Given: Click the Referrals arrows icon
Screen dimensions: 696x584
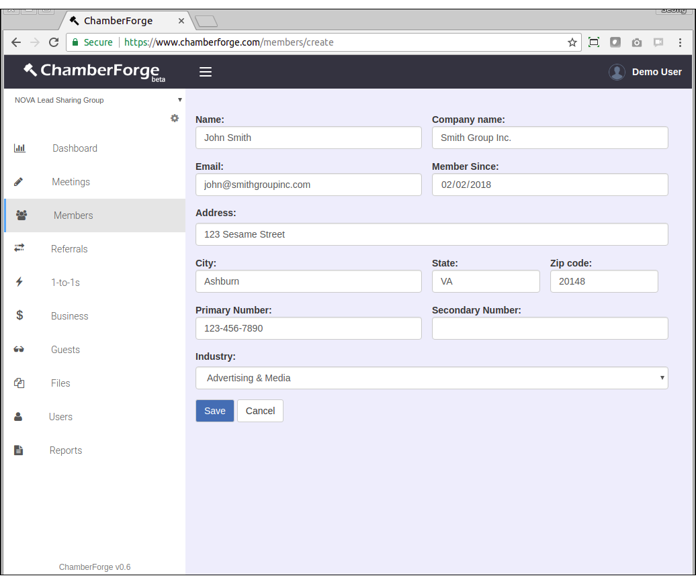Looking at the screenshot, I should pyautogui.click(x=19, y=248).
